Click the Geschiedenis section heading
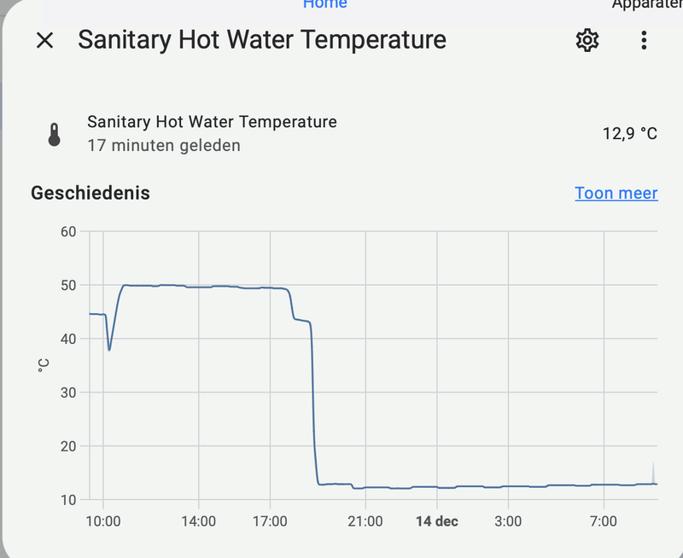 pos(90,193)
